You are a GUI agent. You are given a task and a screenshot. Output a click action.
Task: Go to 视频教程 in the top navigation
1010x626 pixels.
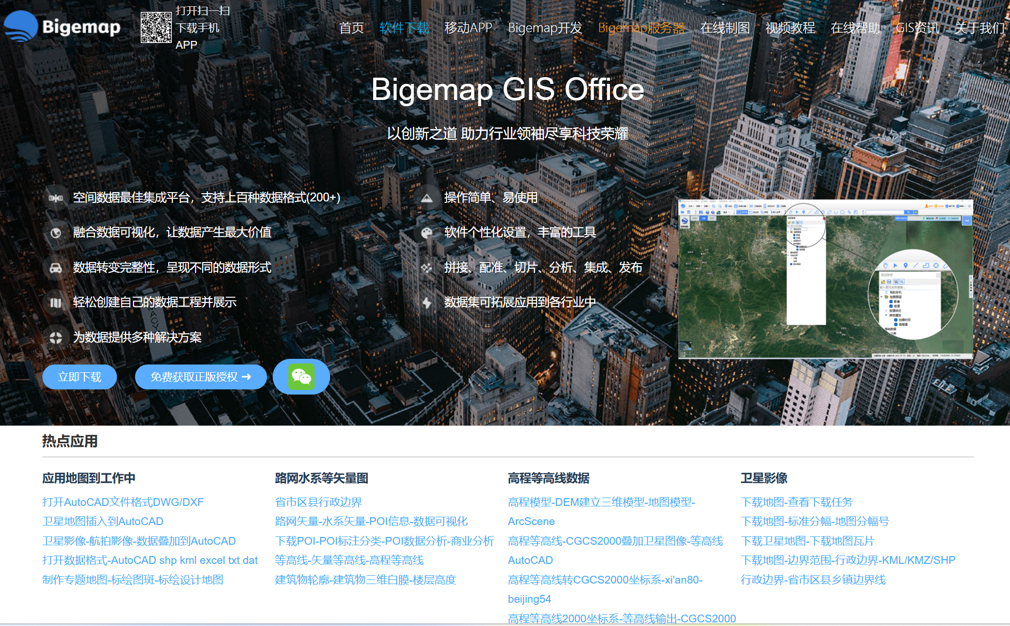coord(790,28)
